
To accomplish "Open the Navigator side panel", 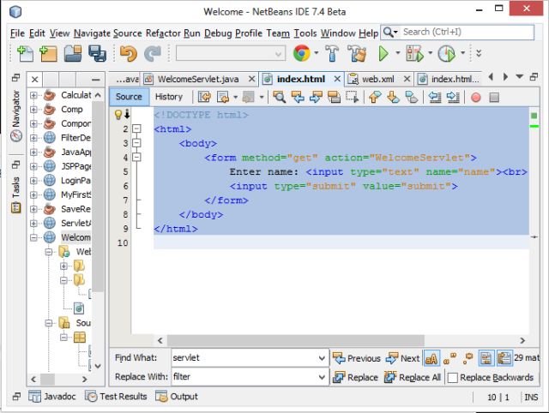I will (x=15, y=116).
